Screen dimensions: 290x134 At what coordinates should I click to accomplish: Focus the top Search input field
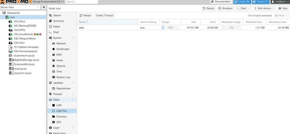click(x=82, y=2)
